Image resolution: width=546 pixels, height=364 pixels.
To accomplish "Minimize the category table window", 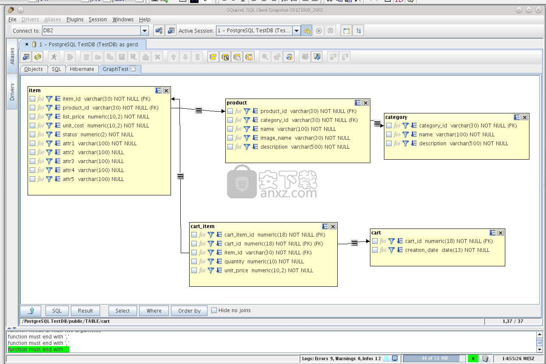I will [517, 117].
